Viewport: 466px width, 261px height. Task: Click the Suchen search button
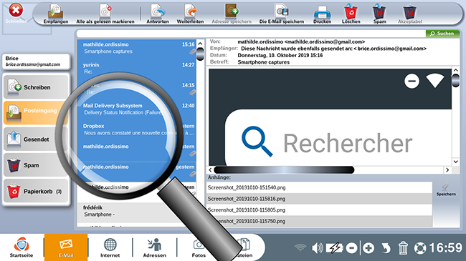coord(442,34)
